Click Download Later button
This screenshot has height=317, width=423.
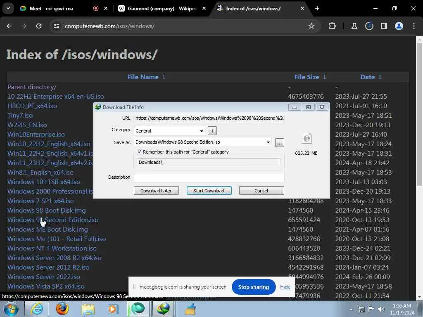[156, 191]
